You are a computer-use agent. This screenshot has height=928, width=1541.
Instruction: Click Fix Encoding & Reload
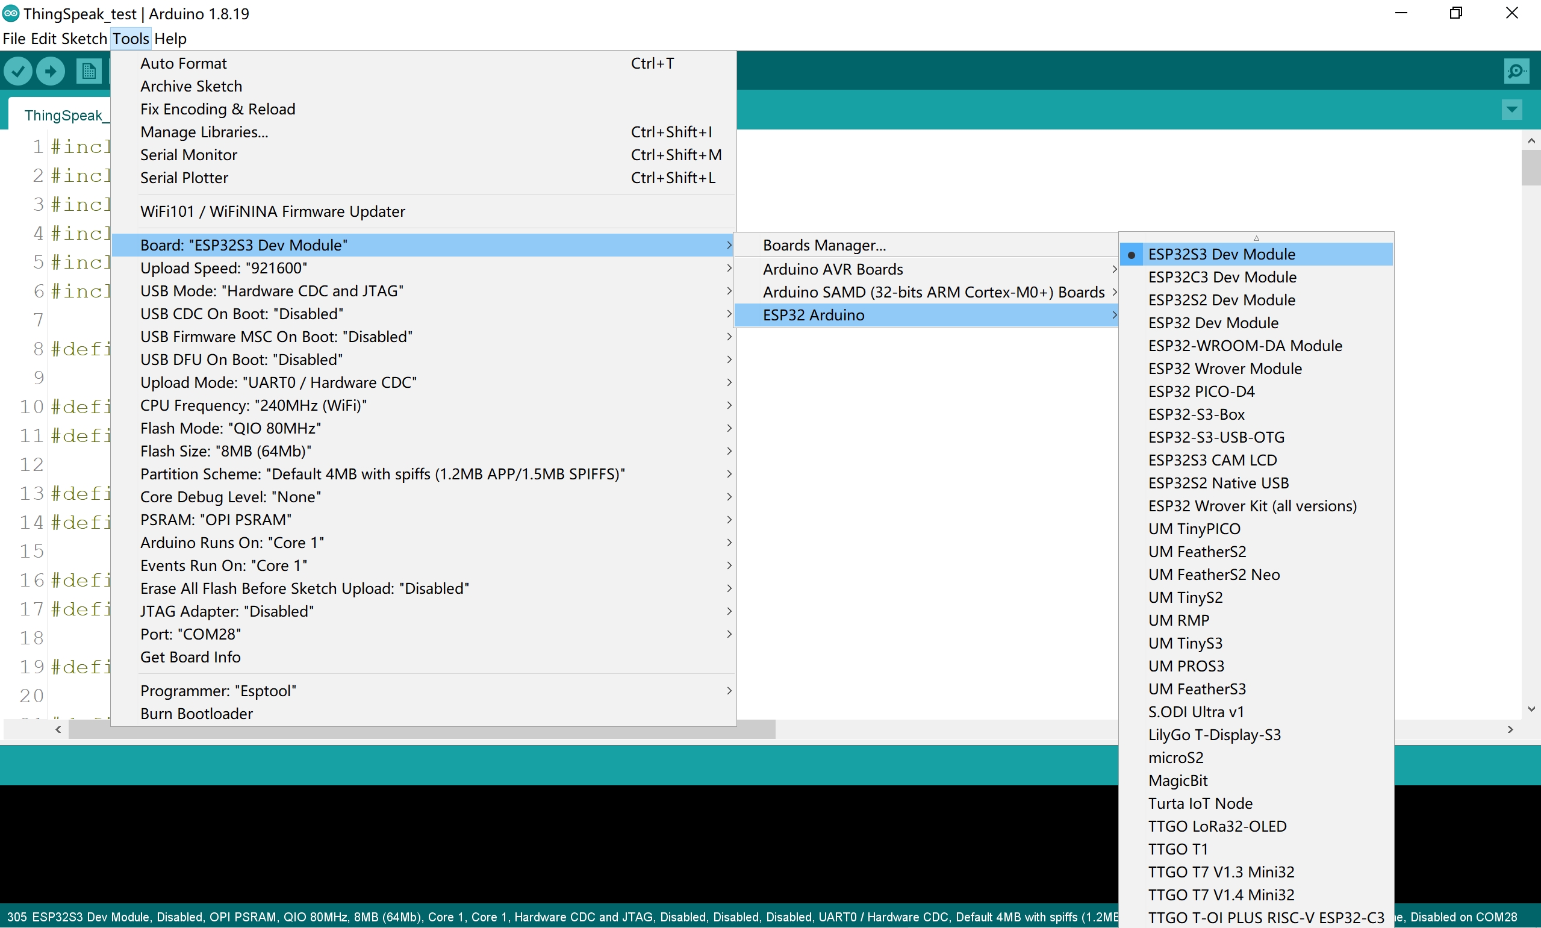(423, 110)
